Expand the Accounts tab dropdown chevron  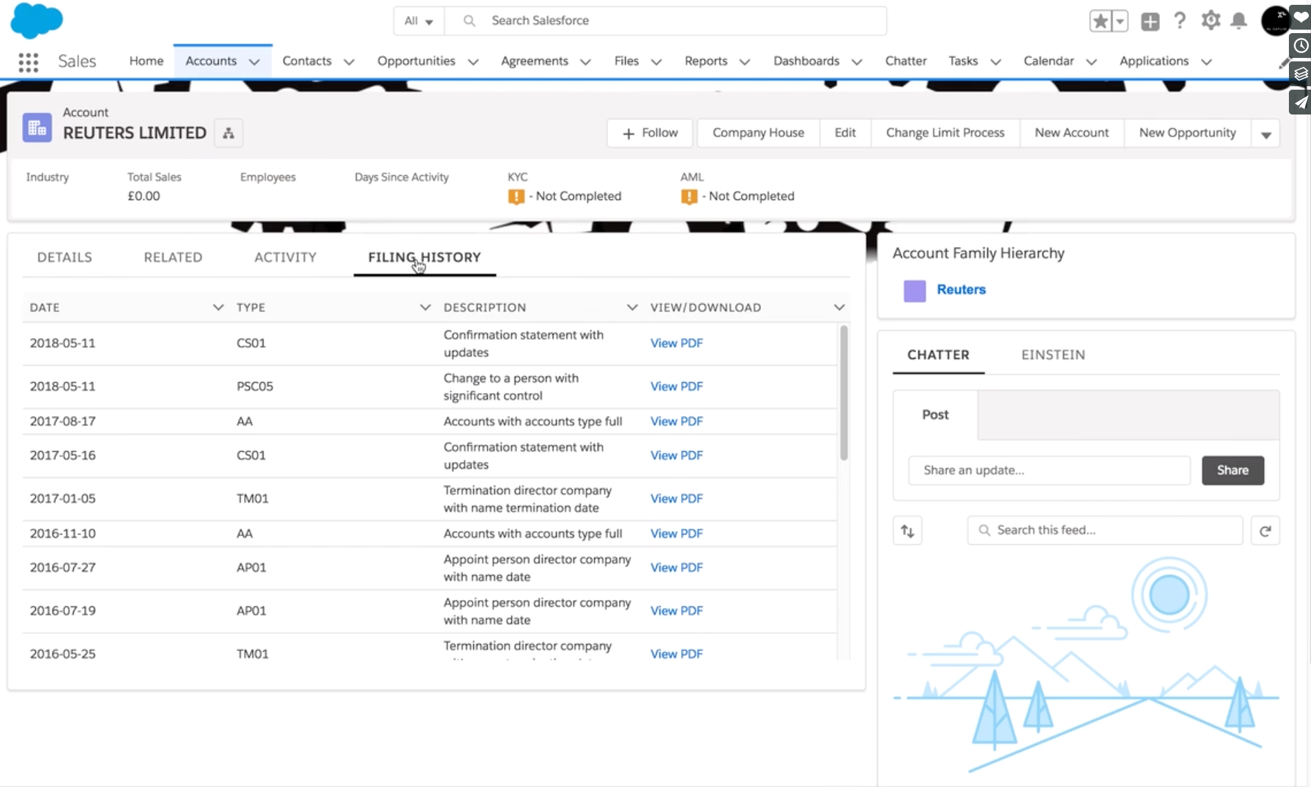coord(255,62)
